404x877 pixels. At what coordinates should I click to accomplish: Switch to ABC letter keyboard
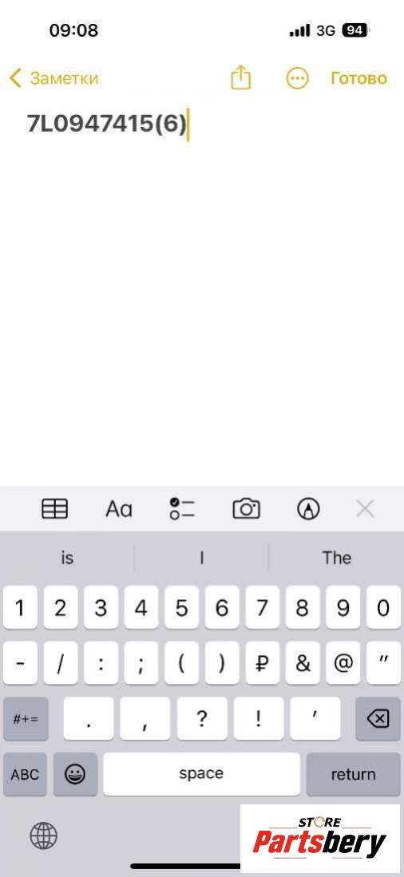[x=26, y=775]
